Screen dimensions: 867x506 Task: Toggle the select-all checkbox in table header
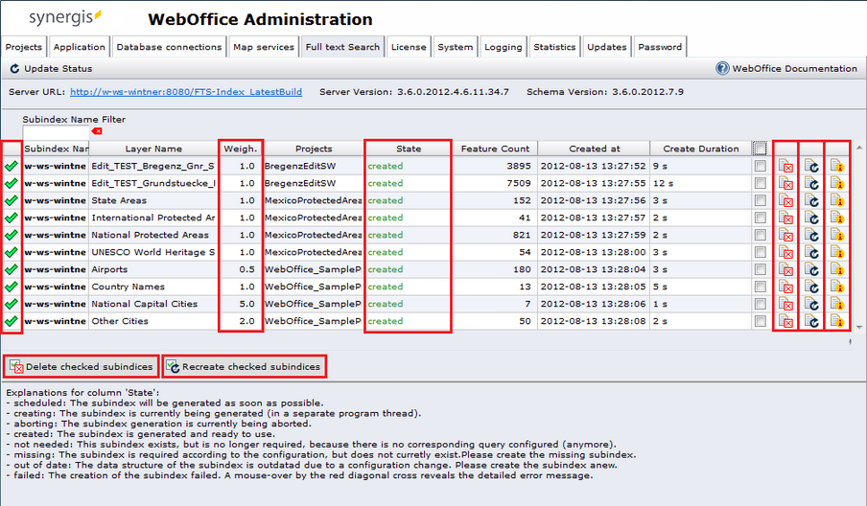point(761,149)
